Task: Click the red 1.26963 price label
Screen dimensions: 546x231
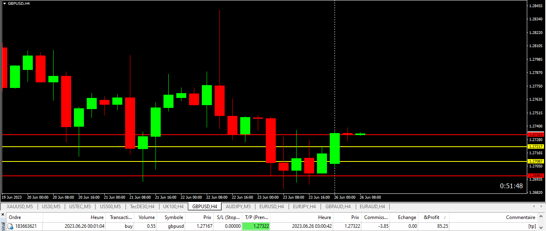Action: (x=536, y=175)
